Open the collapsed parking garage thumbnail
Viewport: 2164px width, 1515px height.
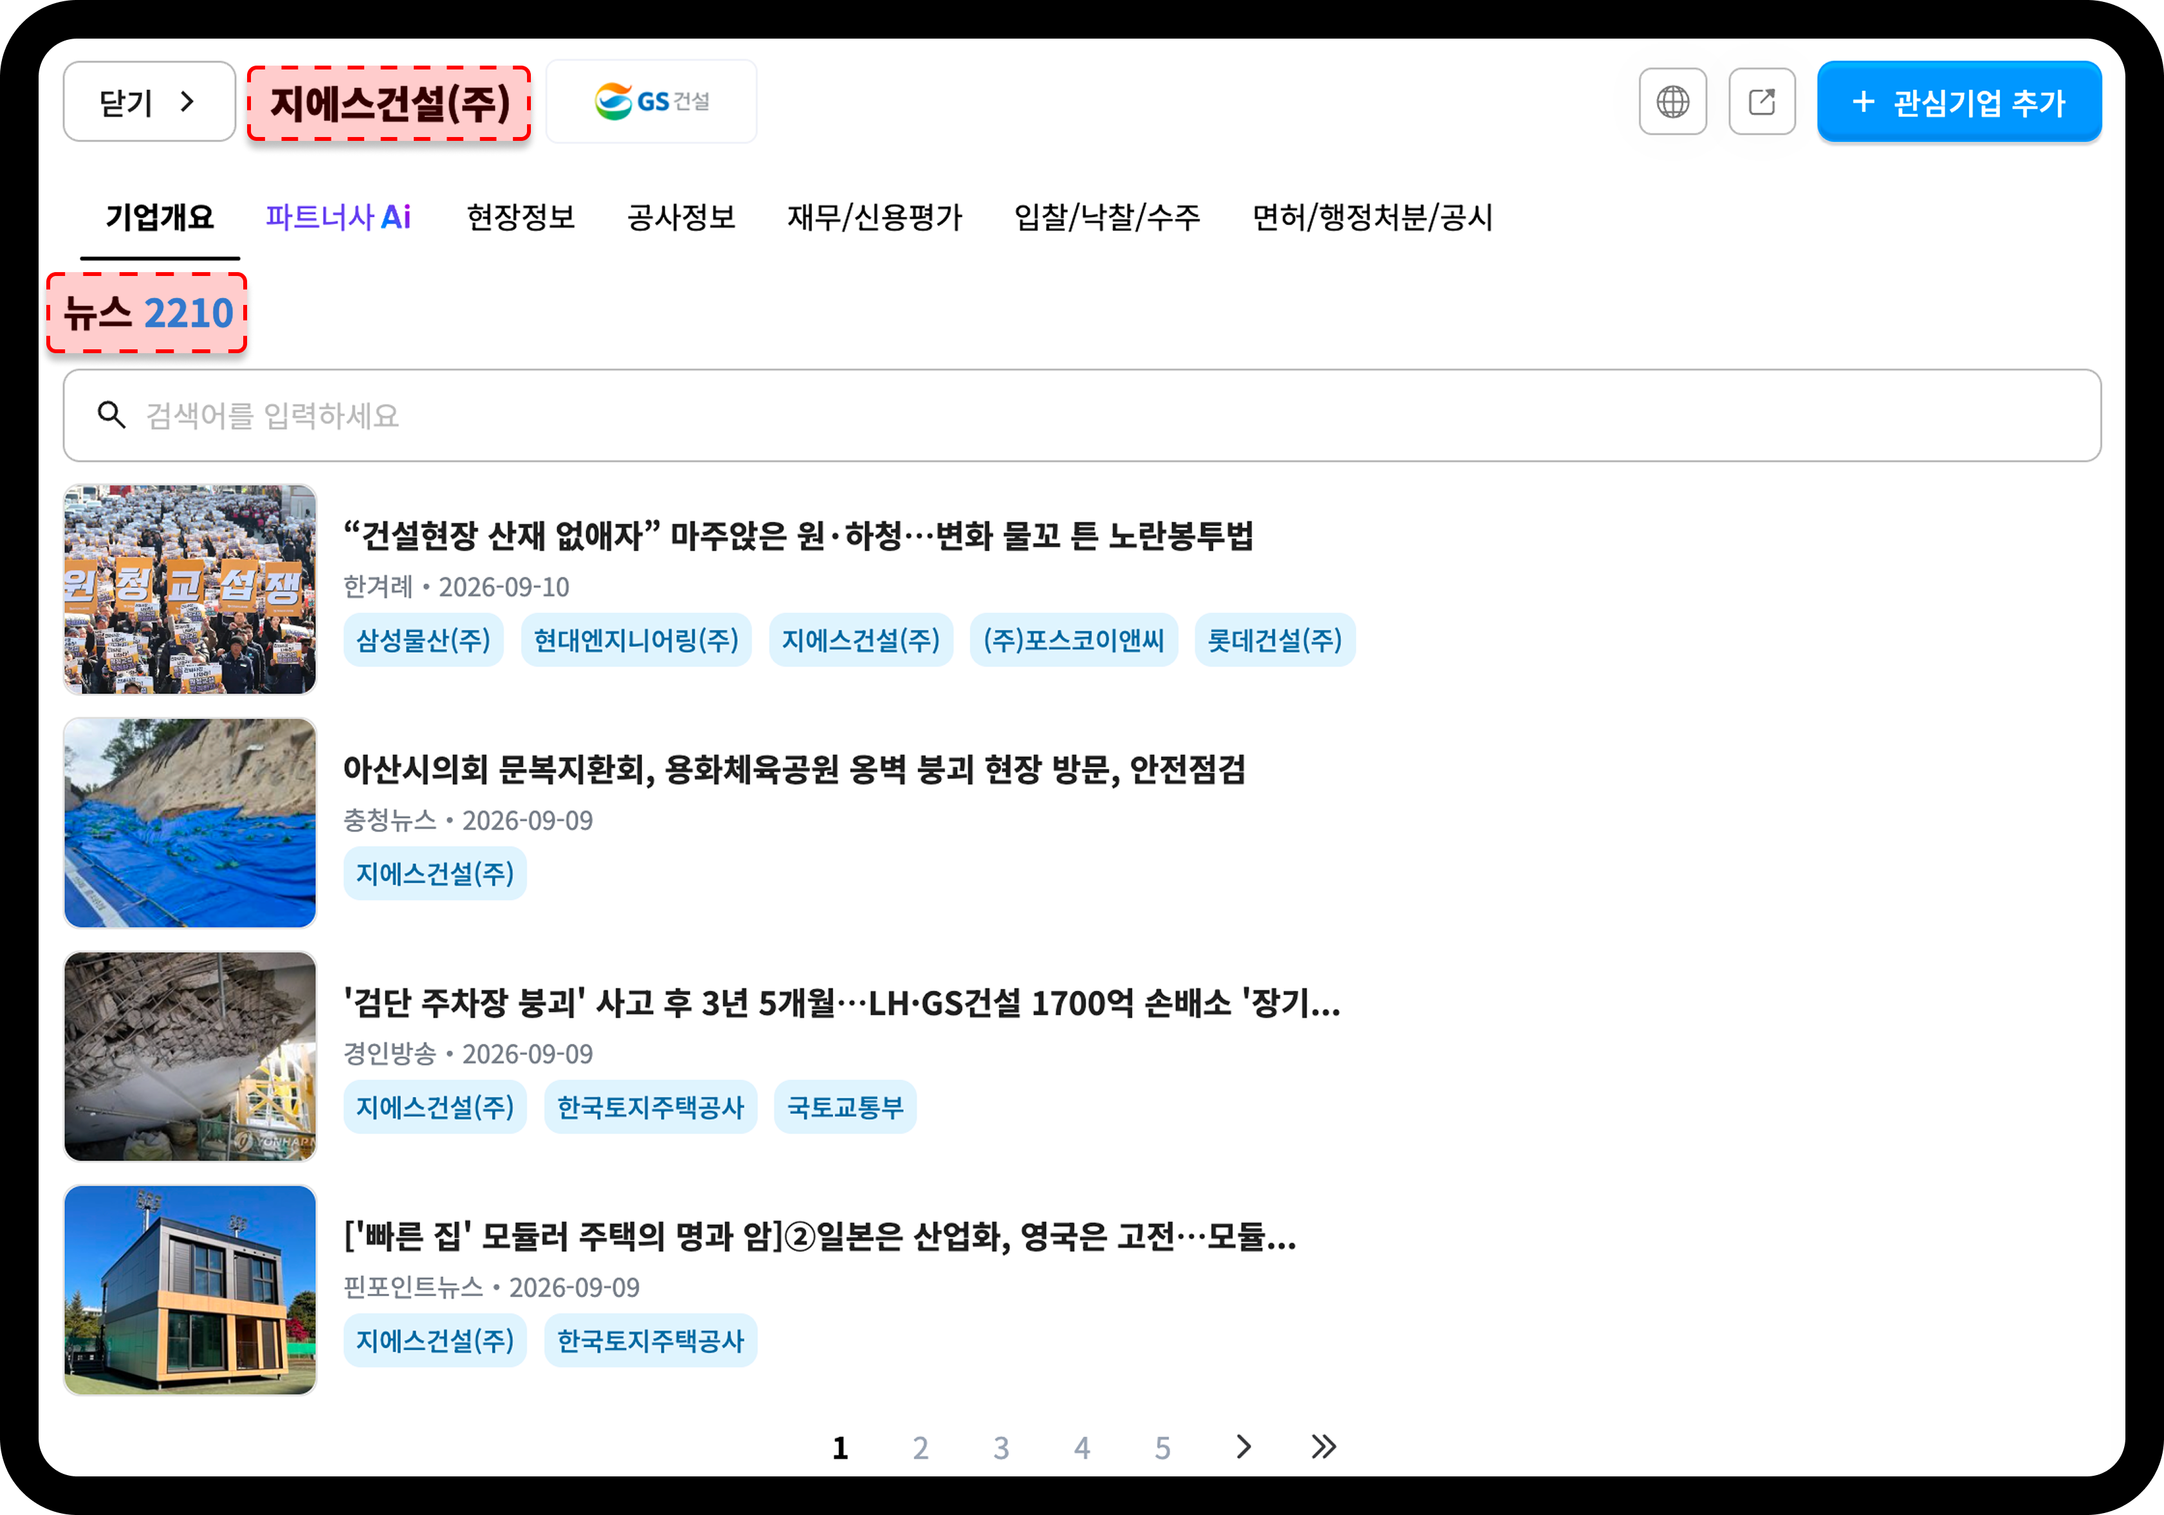pyautogui.click(x=189, y=1056)
